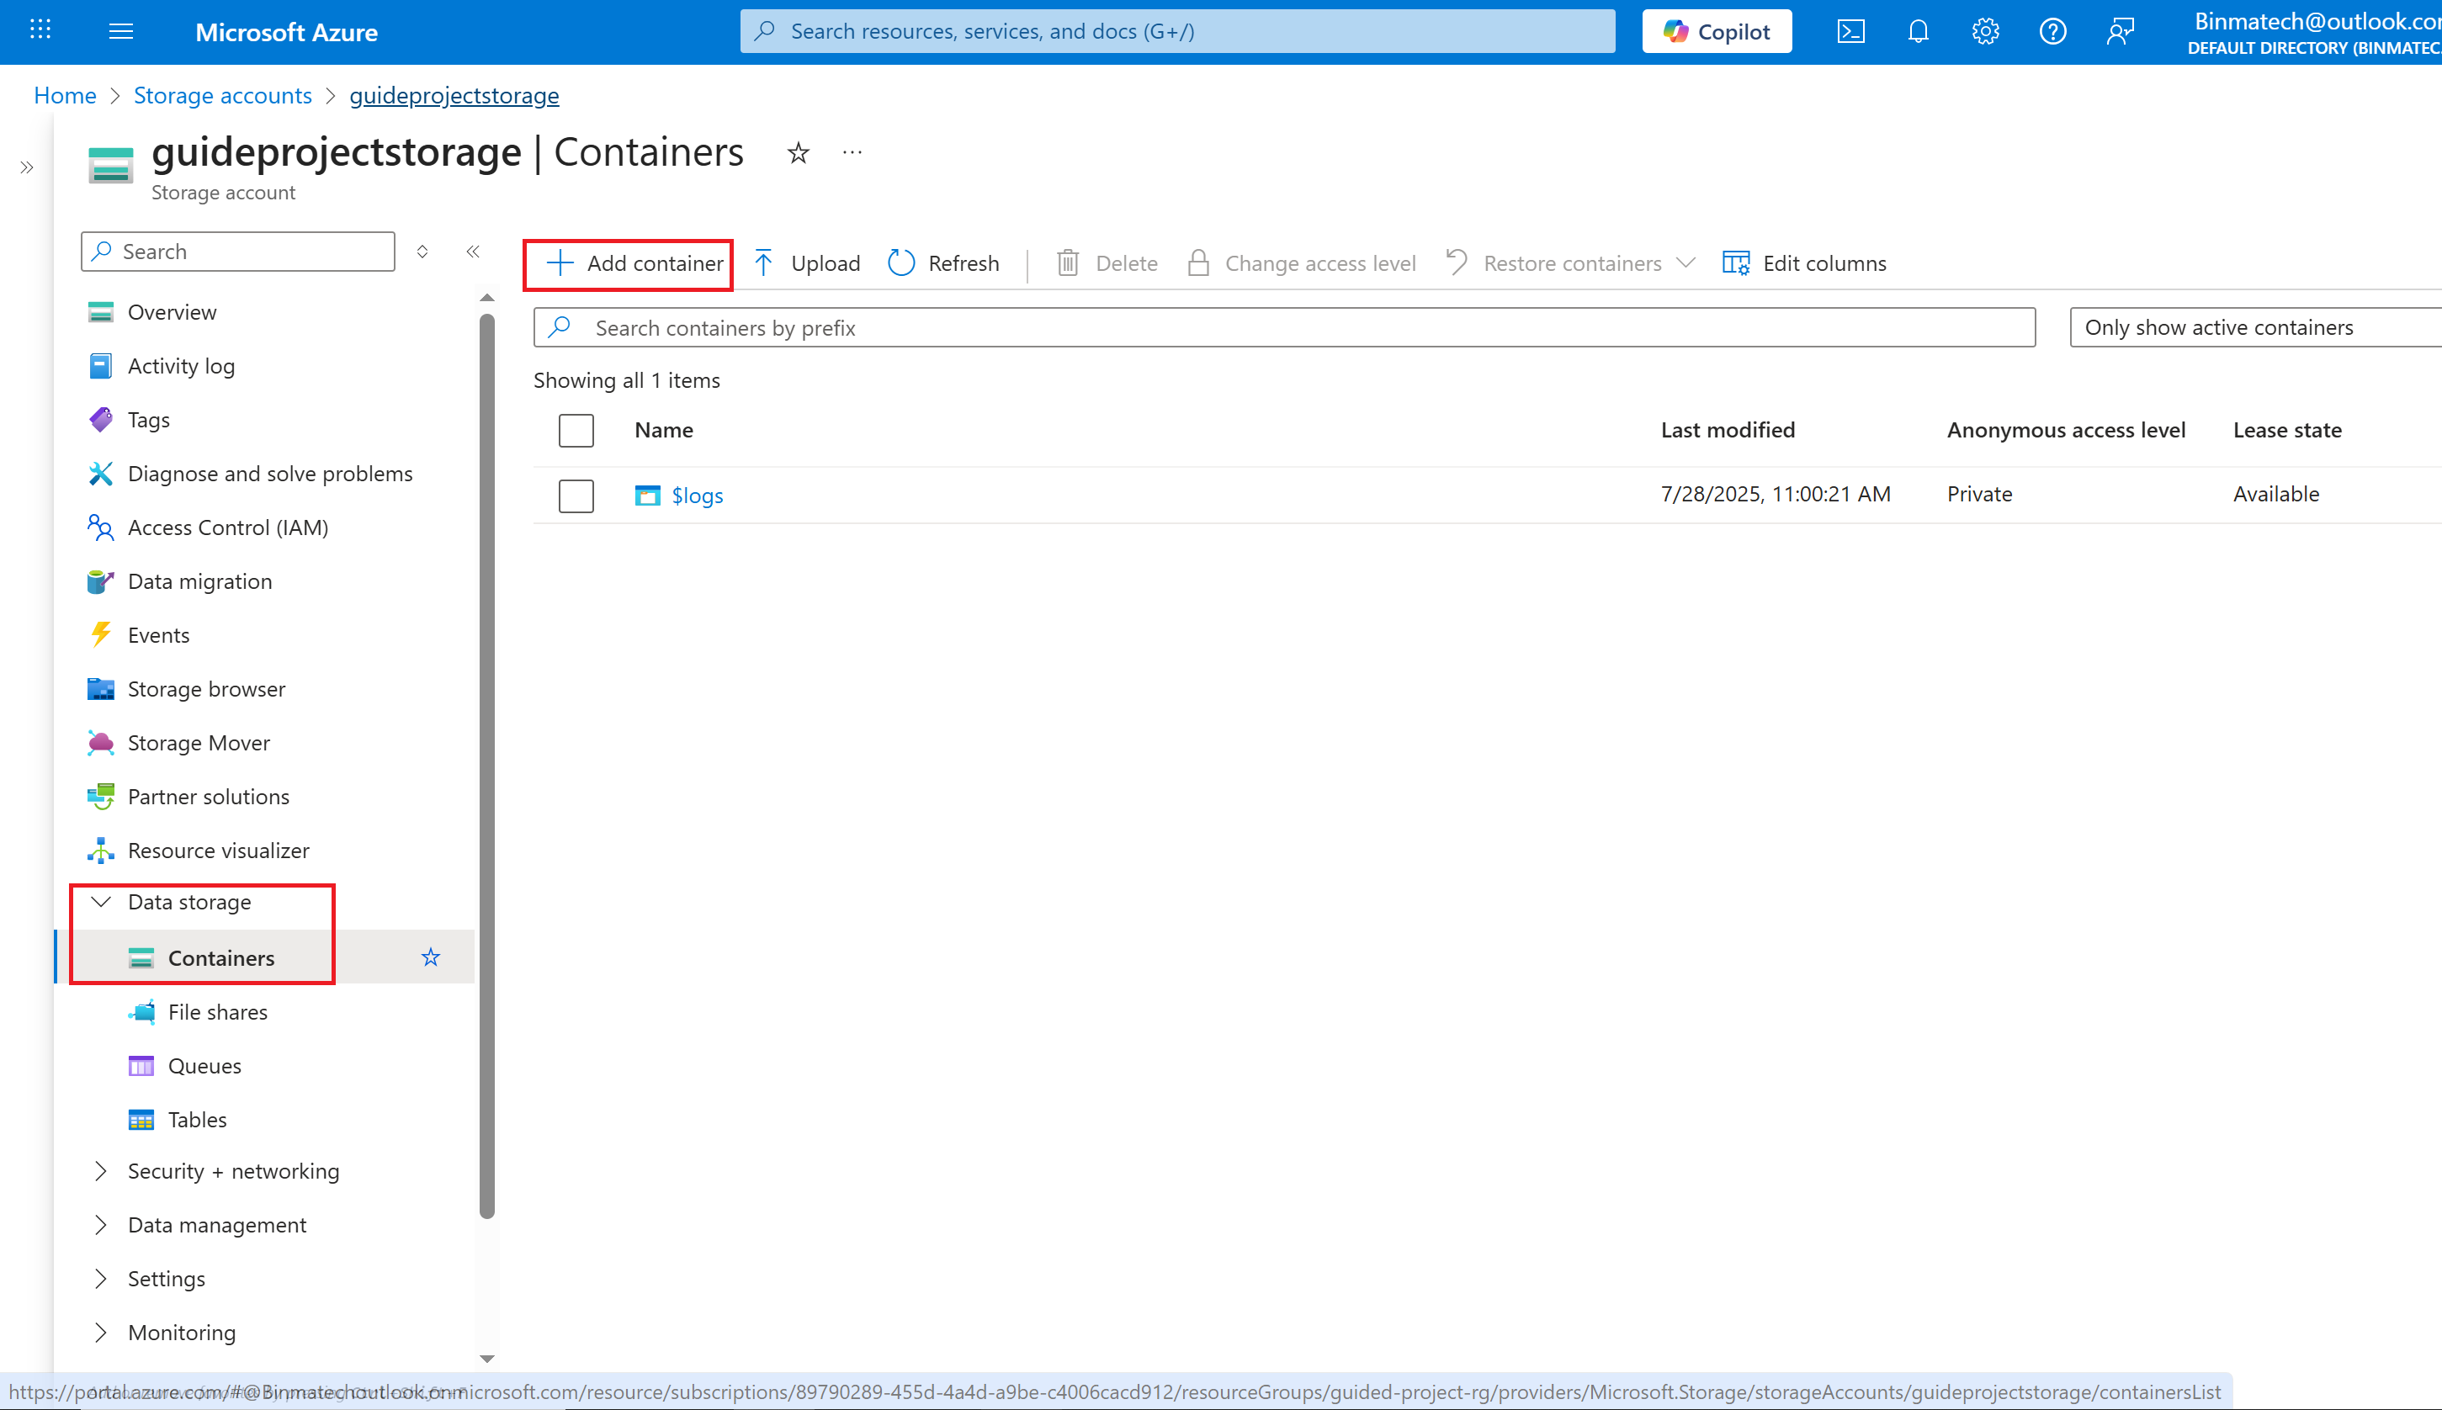Go to Access Control (IAM)

pyautogui.click(x=228, y=527)
